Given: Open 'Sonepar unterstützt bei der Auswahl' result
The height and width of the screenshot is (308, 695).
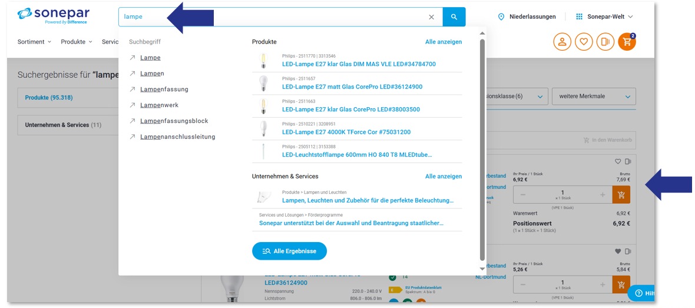Looking at the screenshot, I should [351, 223].
